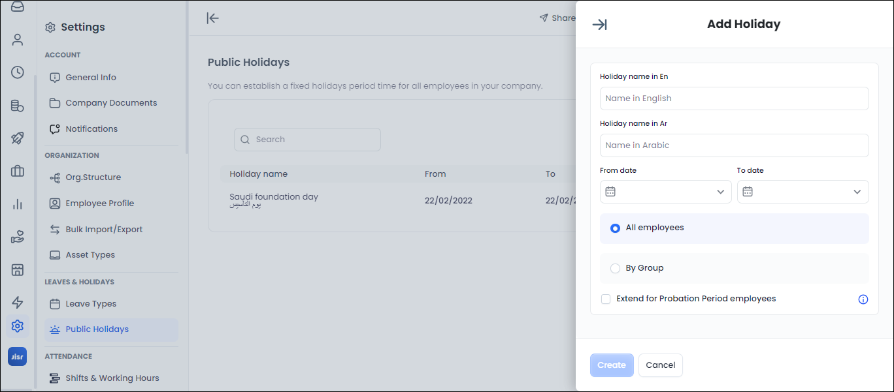This screenshot has height=392, width=894.
Task: Open Shifts & Working Hours settings
Action: tap(112, 378)
